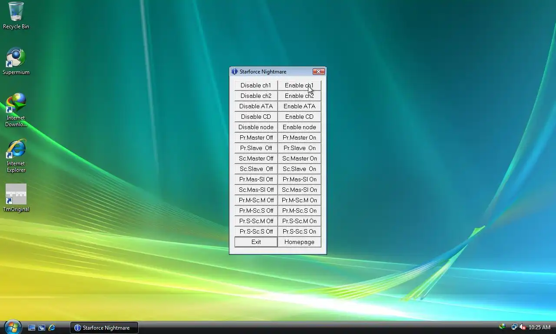Image resolution: width=556 pixels, height=334 pixels.
Task: Select the Internet Download Manager desktop icon
Action: tap(16, 110)
